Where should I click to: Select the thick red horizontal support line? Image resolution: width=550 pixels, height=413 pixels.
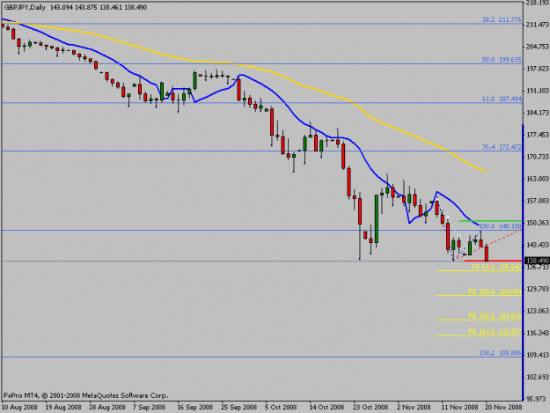point(493,261)
